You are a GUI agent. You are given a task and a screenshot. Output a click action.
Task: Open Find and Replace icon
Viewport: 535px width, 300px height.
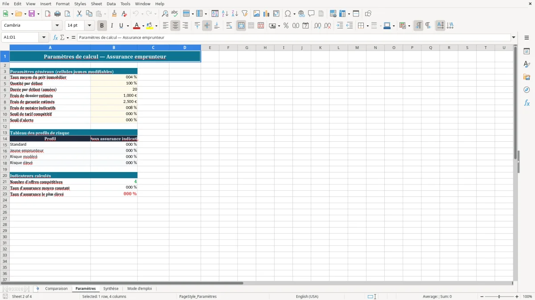[x=165, y=14]
